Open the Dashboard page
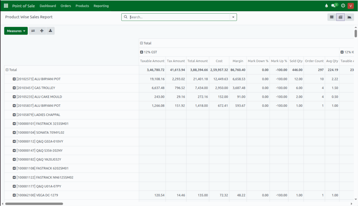Screen dimensions: 358x206 [48, 6]
